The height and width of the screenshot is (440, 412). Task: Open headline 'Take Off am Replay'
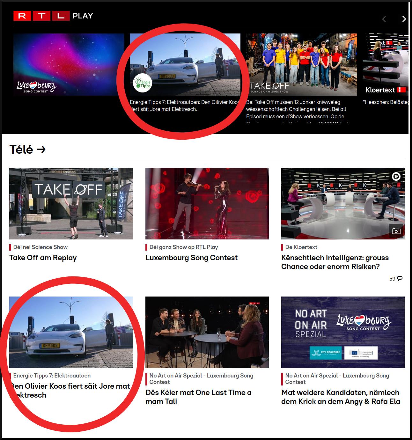pos(43,258)
